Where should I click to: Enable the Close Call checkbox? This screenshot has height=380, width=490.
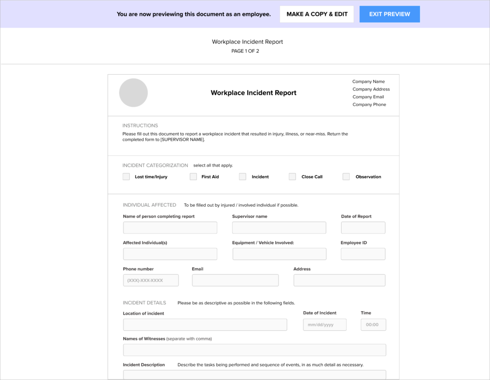[x=292, y=177]
